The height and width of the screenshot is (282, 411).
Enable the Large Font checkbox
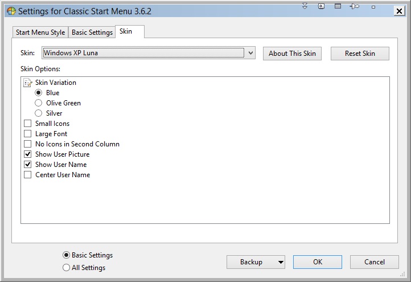(x=27, y=133)
